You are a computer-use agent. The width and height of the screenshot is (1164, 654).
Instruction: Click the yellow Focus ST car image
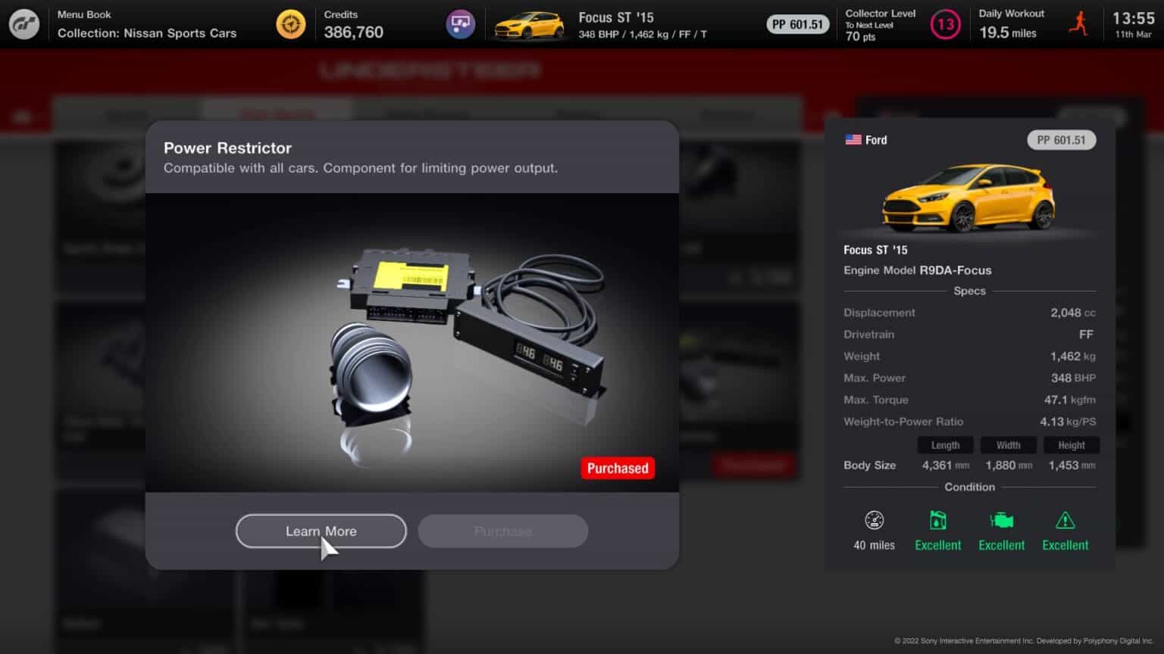coord(968,198)
